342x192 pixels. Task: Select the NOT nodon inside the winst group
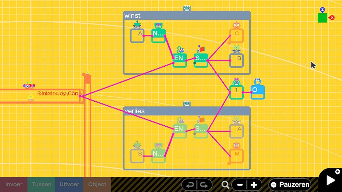click(x=158, y=35)
